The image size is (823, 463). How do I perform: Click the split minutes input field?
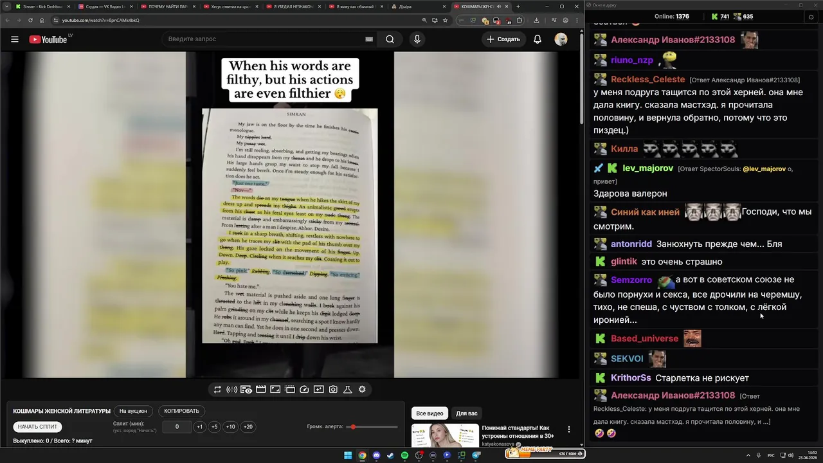click(177, 427)
